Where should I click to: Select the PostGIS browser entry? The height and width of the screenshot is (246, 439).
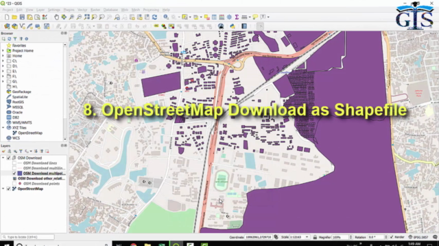pos(18,102)
